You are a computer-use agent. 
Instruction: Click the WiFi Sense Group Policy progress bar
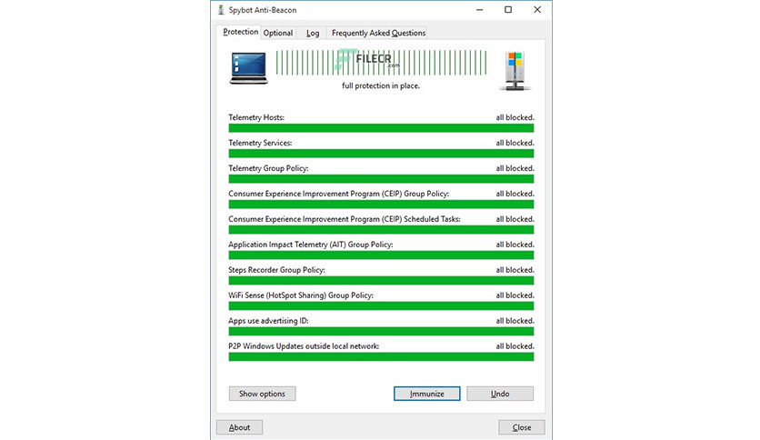(381, 305)
